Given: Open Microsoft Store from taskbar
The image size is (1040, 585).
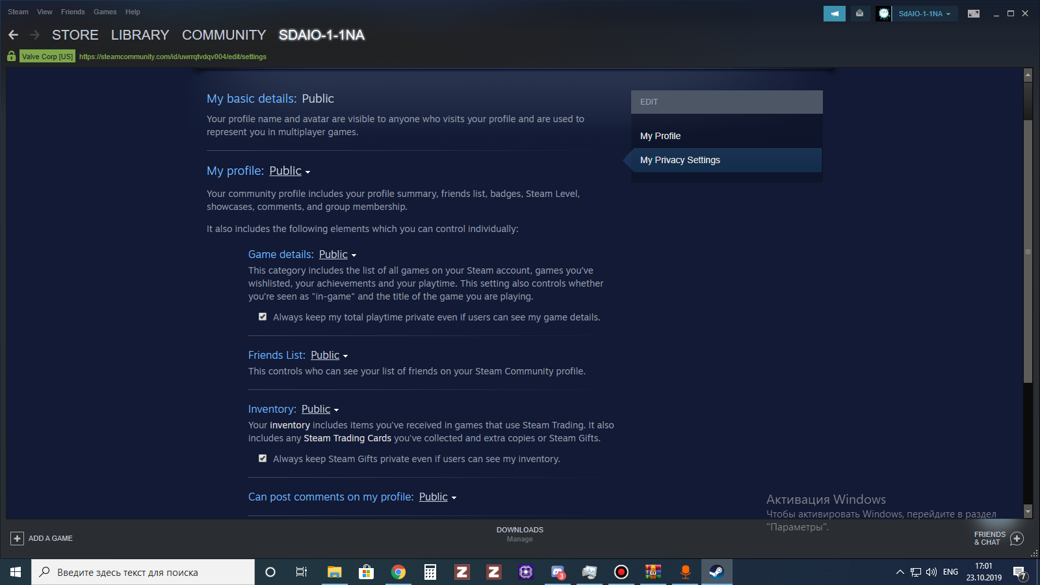Looking at the screenshot, I should tap(366, 572).
